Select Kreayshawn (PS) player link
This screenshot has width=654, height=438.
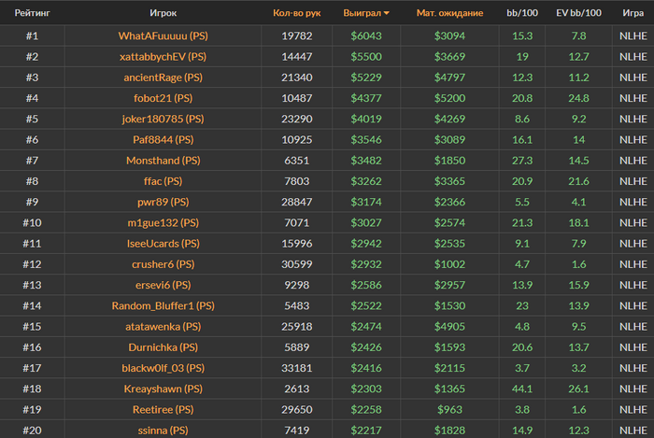coord(163,389)
